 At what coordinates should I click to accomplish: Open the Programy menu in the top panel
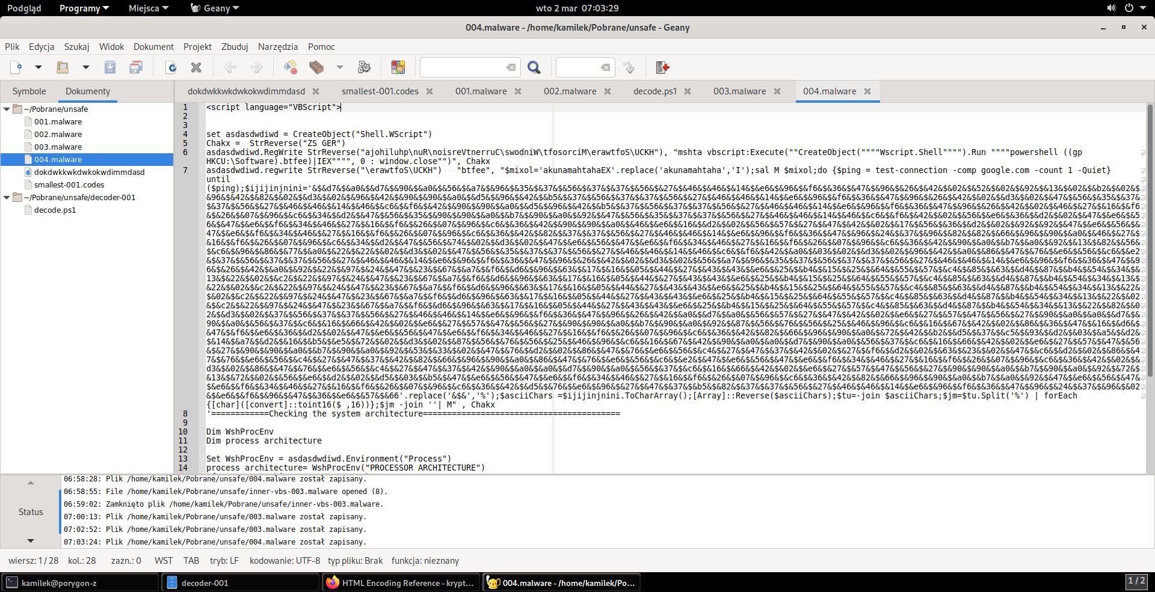tap(84, 8)
